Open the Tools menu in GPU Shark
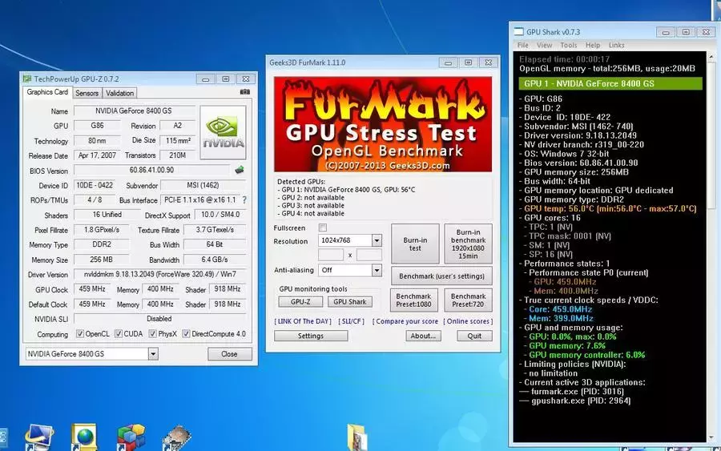 [x=568, y=45]
